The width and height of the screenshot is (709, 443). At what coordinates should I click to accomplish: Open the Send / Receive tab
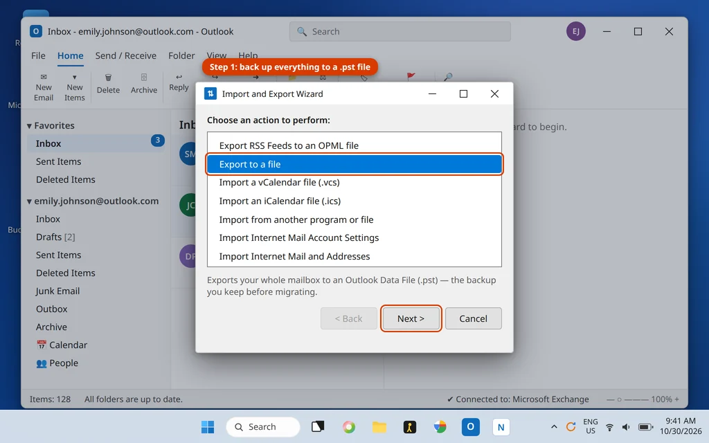(x=126, y=55)
